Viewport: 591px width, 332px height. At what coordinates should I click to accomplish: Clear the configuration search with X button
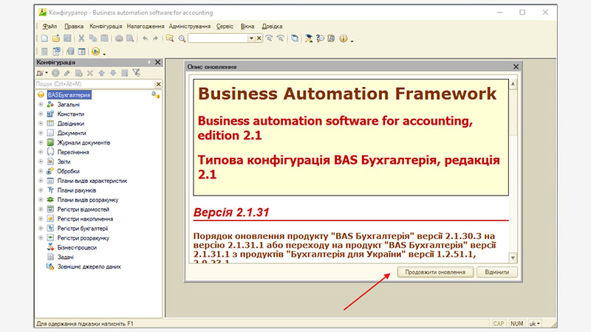(x=157, y=84)
